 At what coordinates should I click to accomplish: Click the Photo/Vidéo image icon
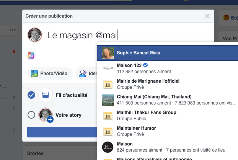tap(34, 73)
